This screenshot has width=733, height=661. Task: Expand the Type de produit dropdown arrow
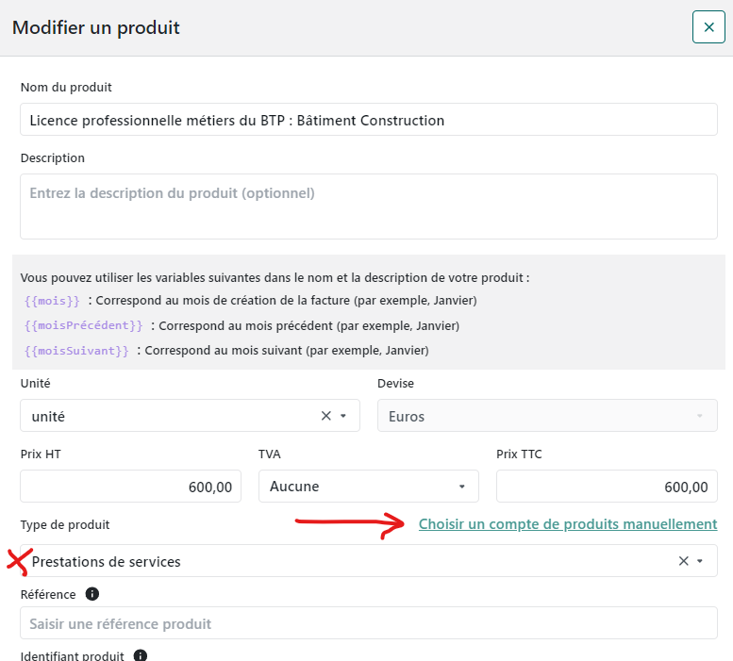point(700,561)
